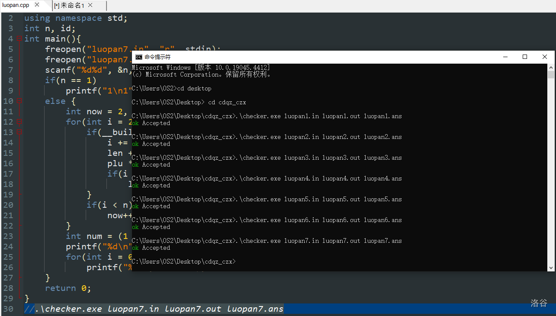Maximize the 命令提示符 window
Viewport: 556px width, 316px height.
click(x=525, y=57)
